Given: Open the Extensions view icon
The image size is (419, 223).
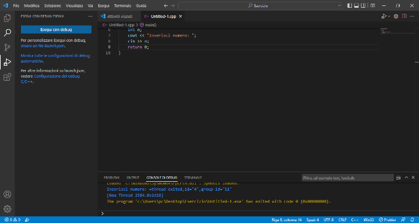Looking at the screenshot, I should pos(7,77).
